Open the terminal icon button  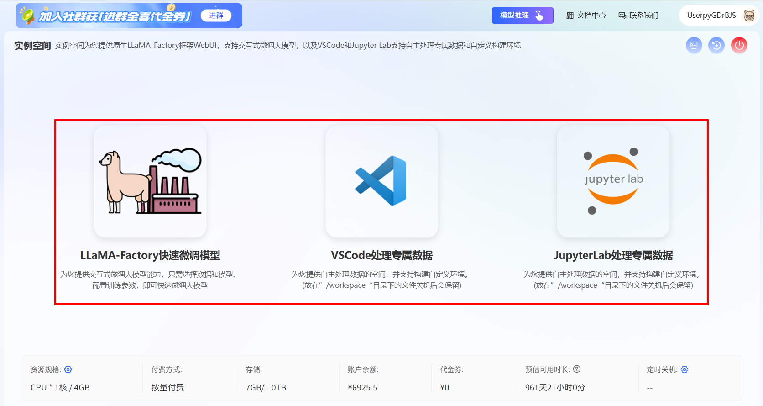[694, 45]
